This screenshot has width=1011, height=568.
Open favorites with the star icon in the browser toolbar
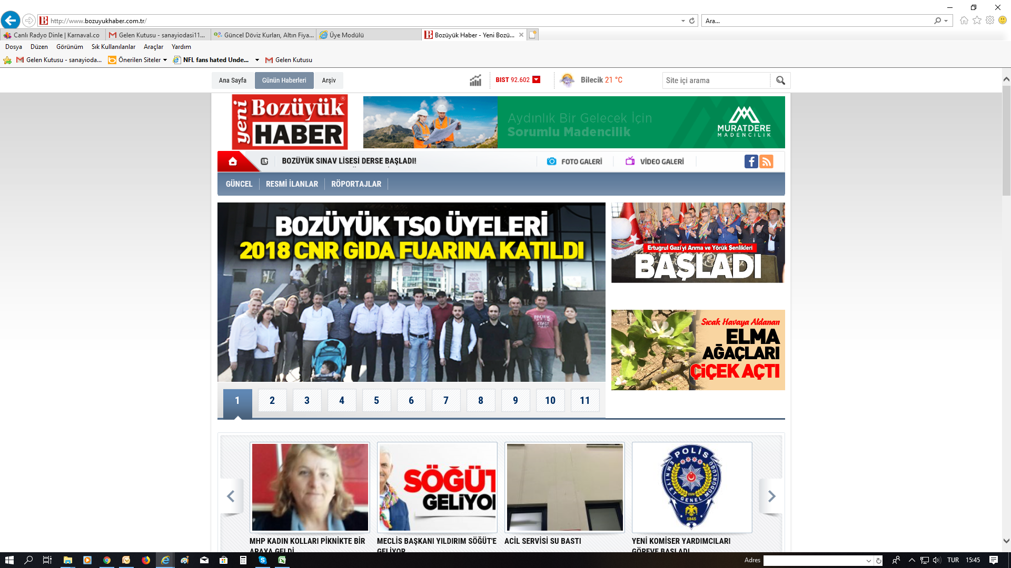point(977,21)
